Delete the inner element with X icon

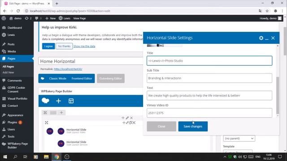(134, 123)
